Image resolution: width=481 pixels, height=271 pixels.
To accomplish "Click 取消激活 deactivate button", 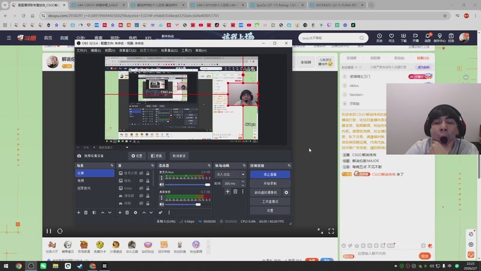I will click(x=179, y=156).
